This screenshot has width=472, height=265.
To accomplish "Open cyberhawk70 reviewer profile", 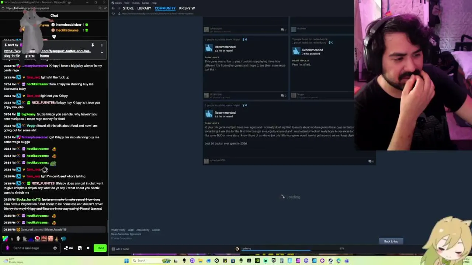I will click(217, 160).
